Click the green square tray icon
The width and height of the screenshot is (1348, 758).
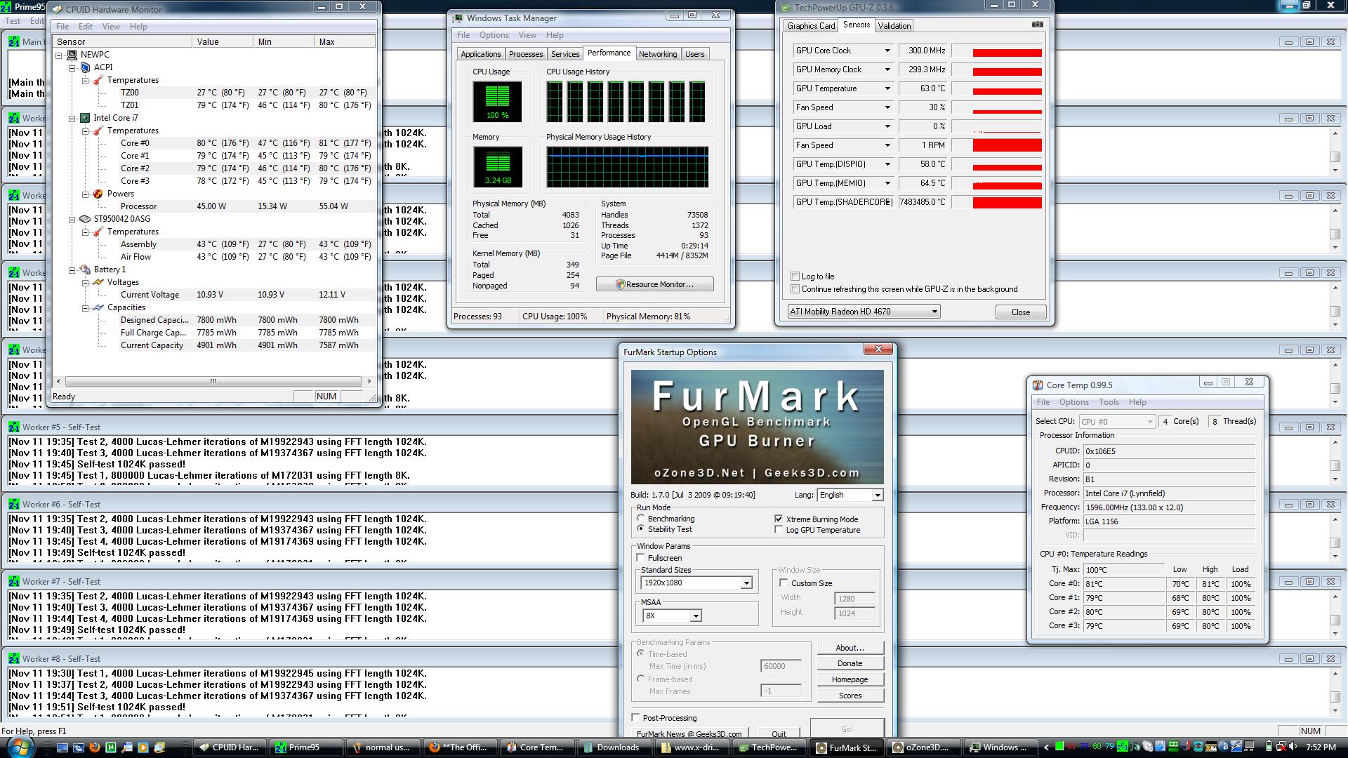tap(1059, 746)
